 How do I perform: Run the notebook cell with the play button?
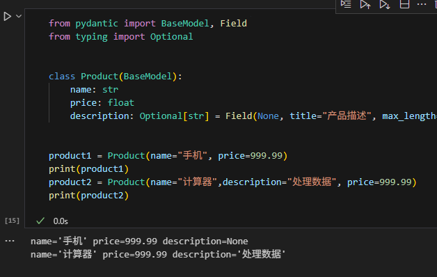tap(7, 17)
